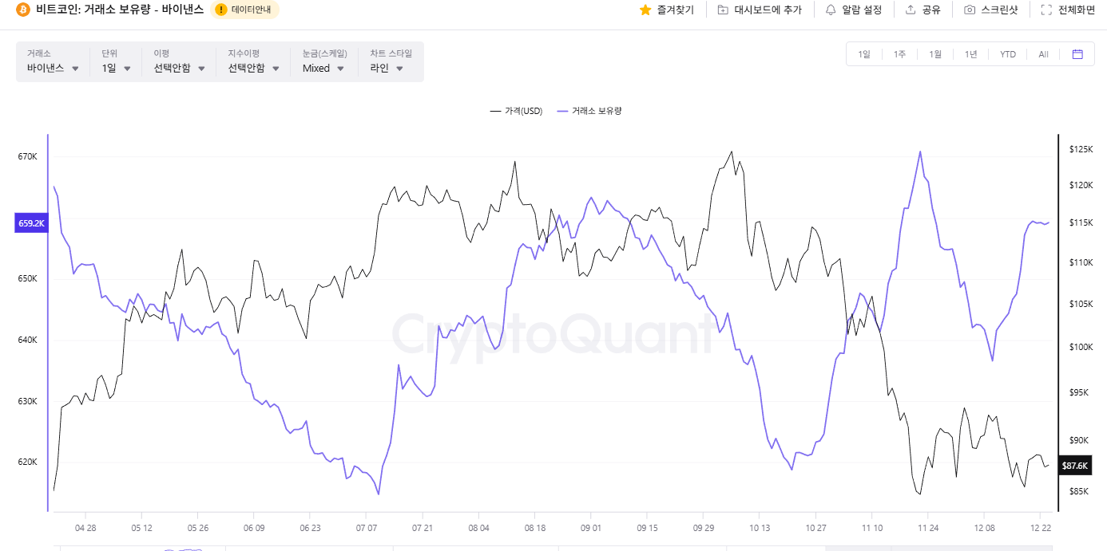Click the purple 659.2K value marker
The height and width of the screenshot is (551, 1107).
(32, 224)
